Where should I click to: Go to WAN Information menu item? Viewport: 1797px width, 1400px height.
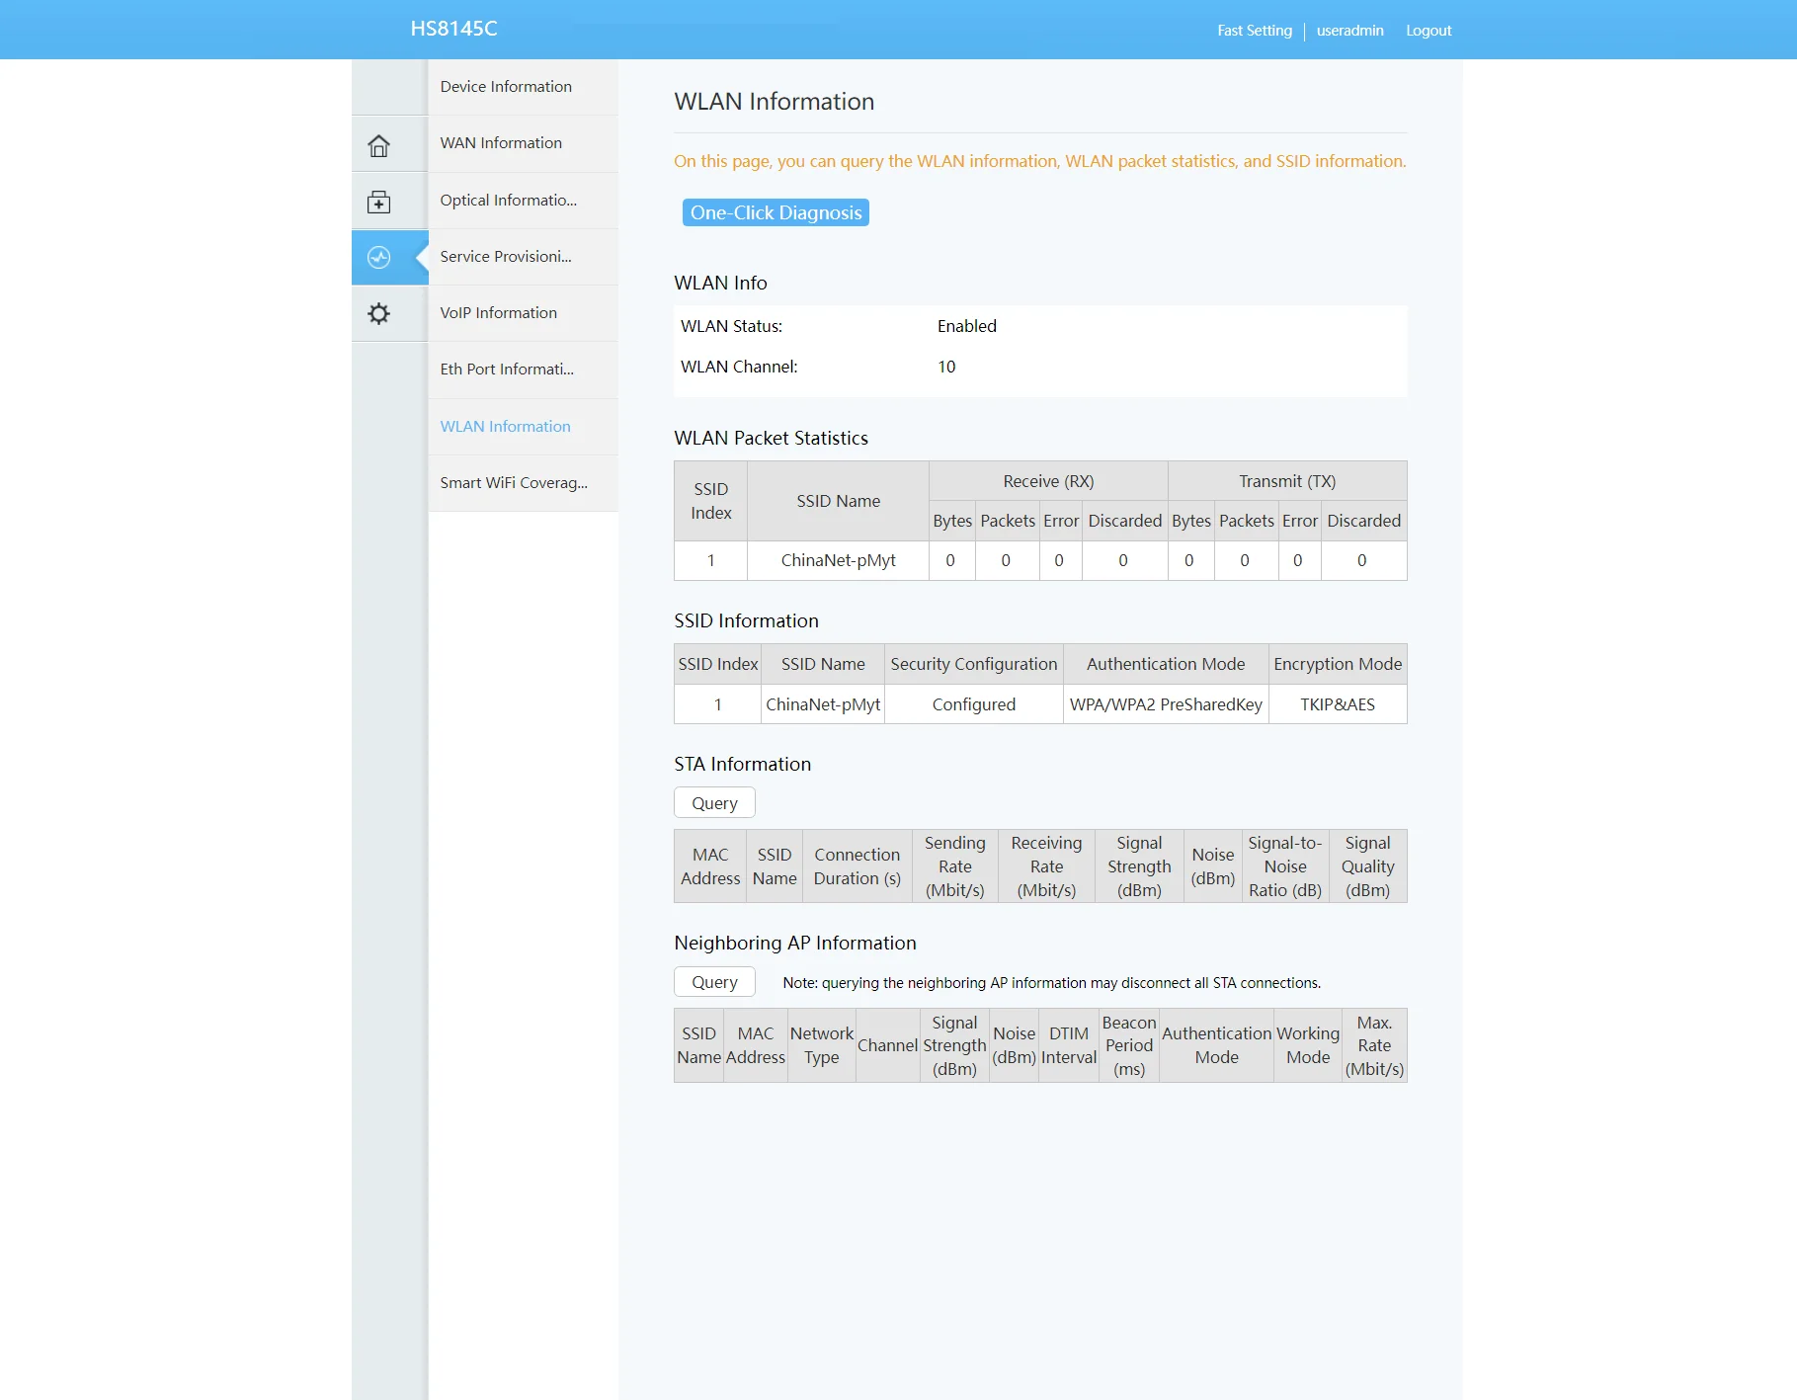click(x=501, y=143)
